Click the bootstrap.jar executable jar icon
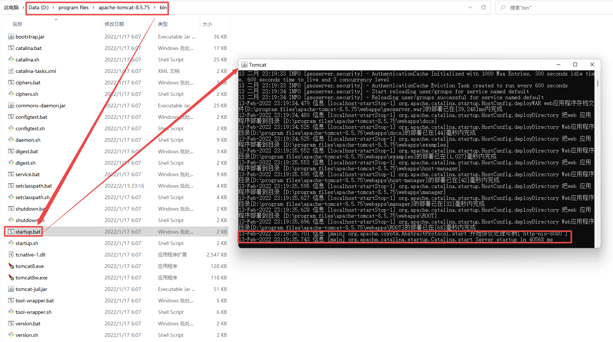This screenshot has width=613, height=342. pyautogui.click(x=11, y=36)
